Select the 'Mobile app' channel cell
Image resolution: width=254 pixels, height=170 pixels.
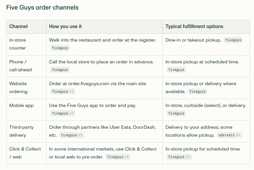21,105
